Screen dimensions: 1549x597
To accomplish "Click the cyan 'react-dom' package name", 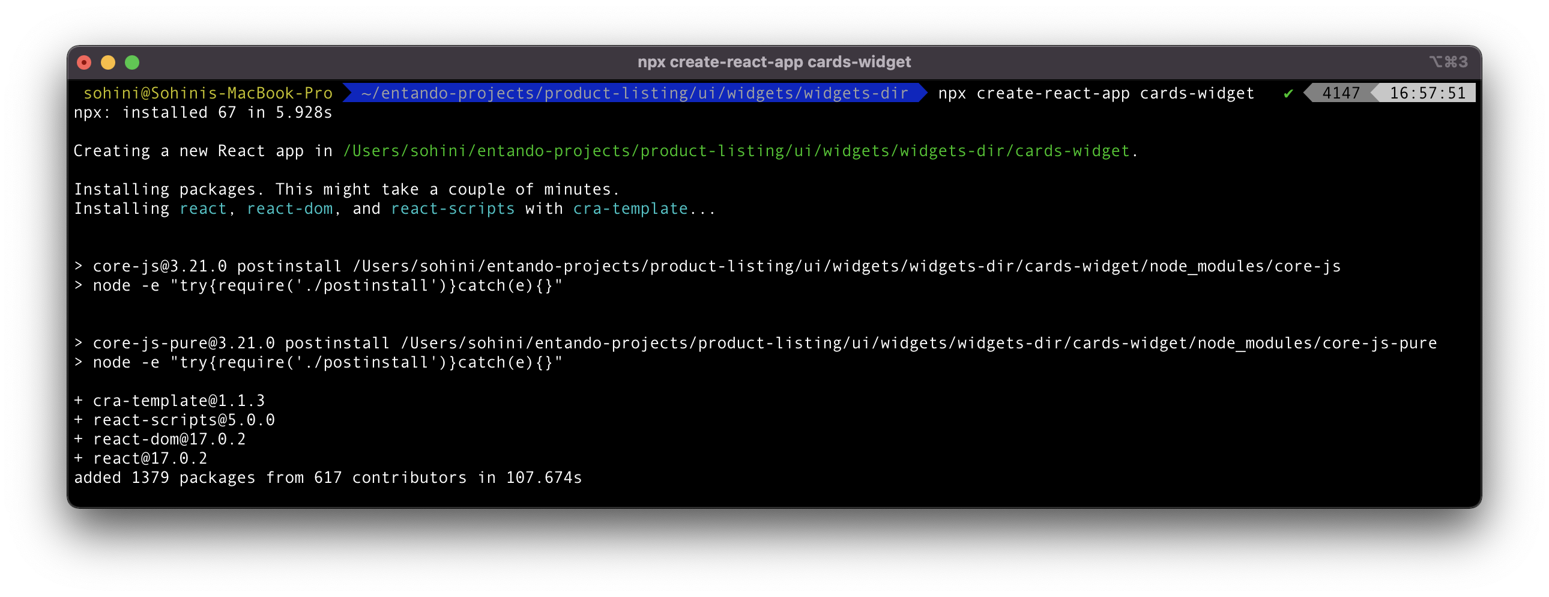I will coord(289,209).
